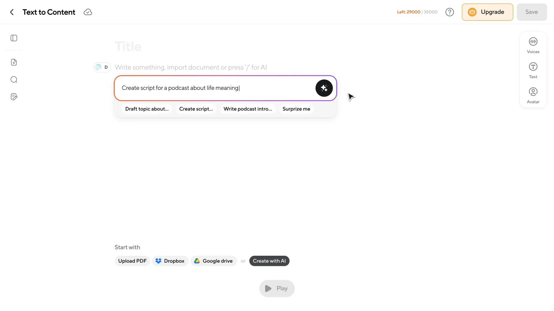
Task: Click the Upload PDF button
Action: 132,261
